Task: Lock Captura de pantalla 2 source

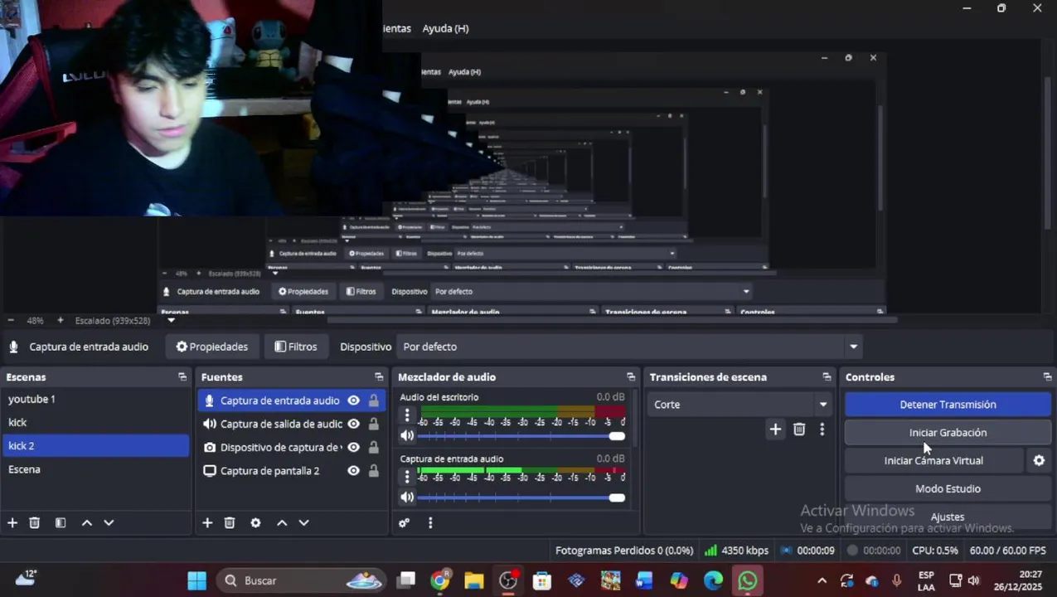Action: tap(374, 471)
